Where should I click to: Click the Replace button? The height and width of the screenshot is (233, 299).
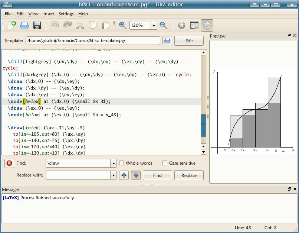[x=189, y=175]
